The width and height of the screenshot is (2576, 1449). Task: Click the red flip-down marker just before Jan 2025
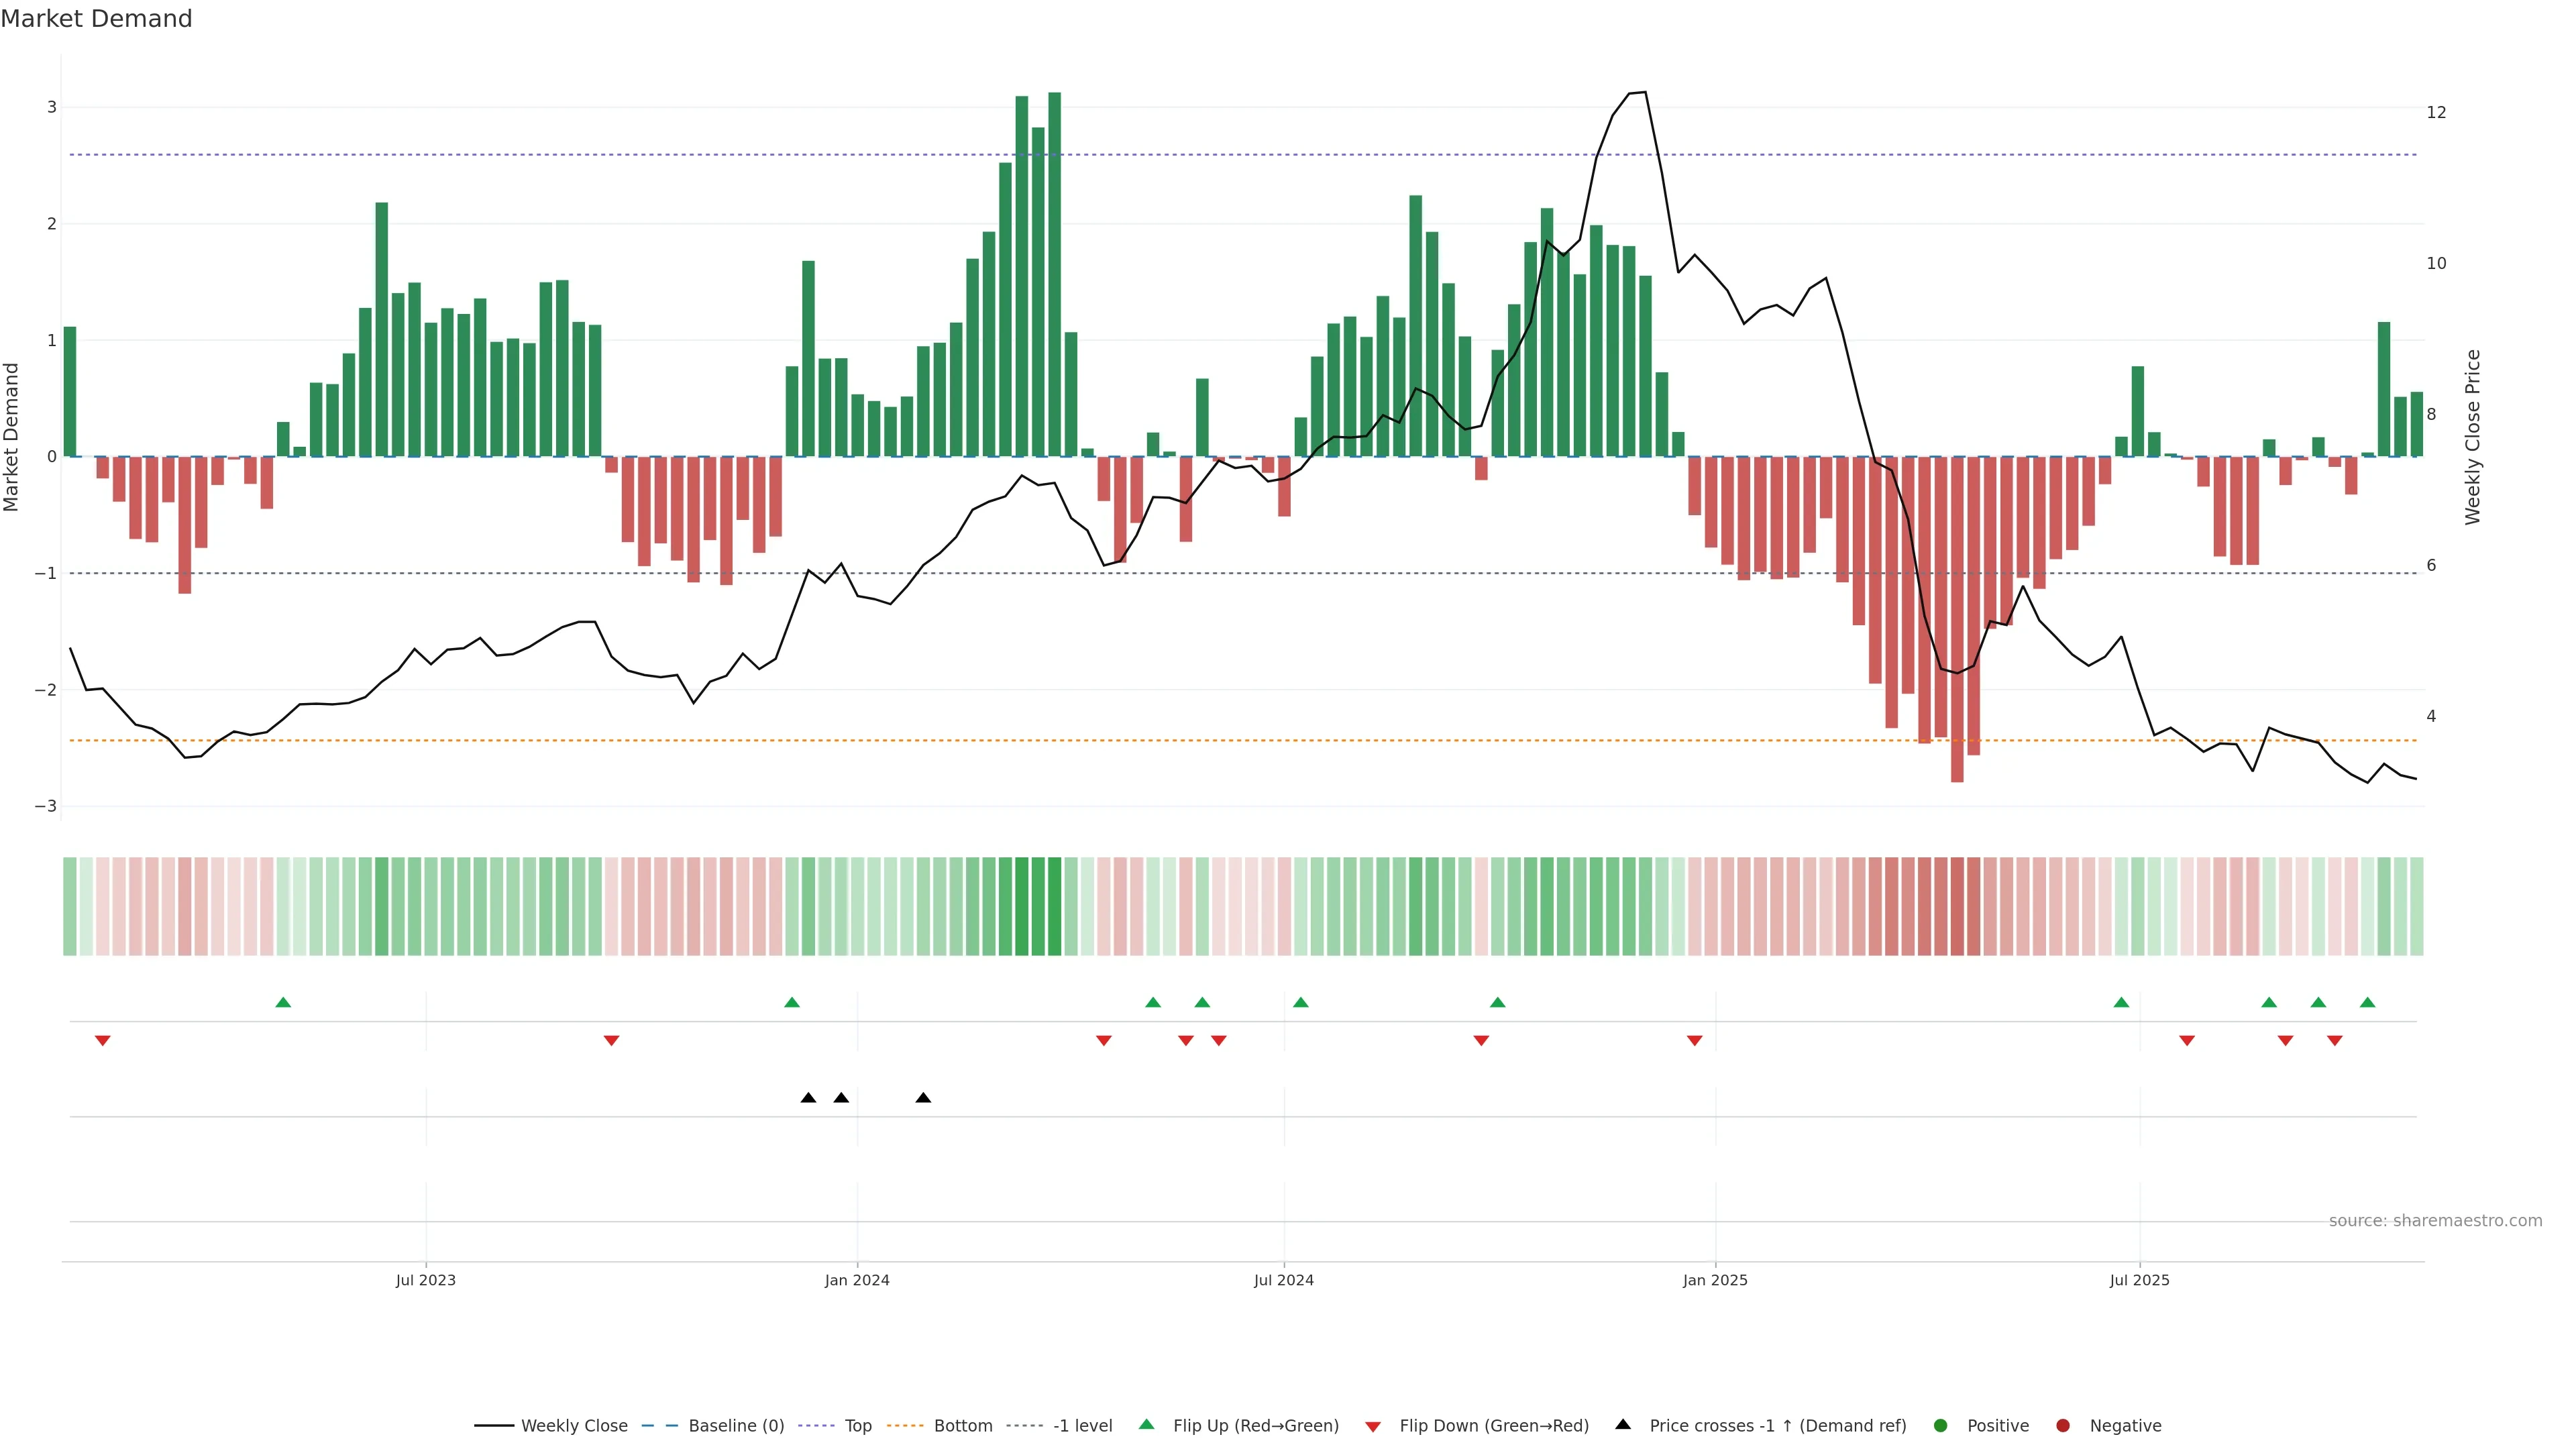[1694, 1041]
